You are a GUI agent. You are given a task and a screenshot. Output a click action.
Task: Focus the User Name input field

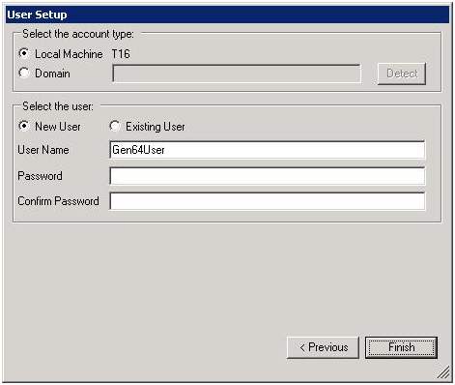268,150
